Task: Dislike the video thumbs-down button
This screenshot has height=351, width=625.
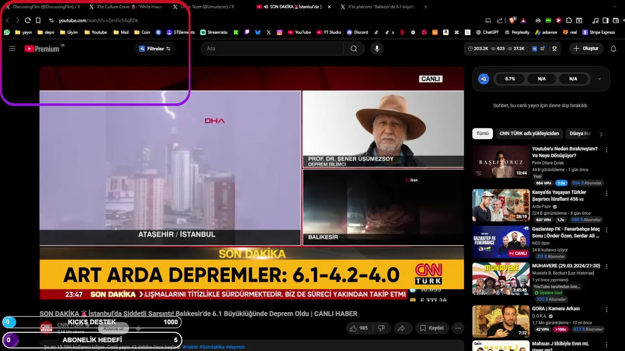Action: pos(381,328)
